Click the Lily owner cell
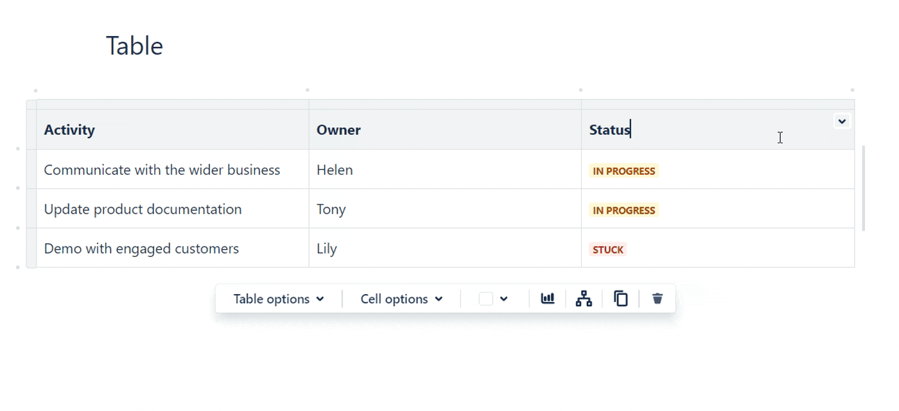This screenshot has width=899, height=411. click(x=445, y=248)
